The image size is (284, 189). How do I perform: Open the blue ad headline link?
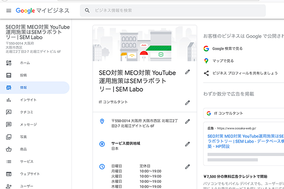point(246,141)
